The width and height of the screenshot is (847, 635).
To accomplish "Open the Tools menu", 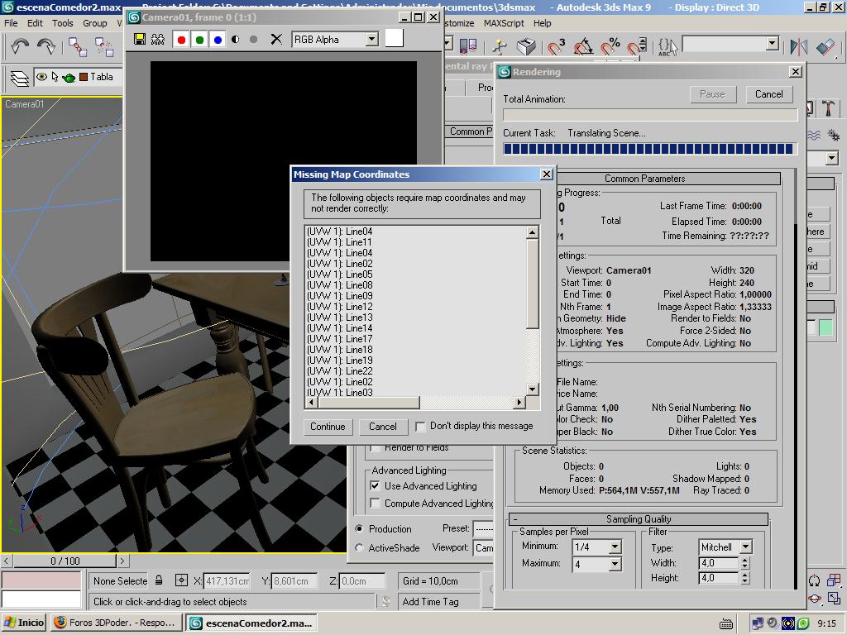I will pos(63,23).
